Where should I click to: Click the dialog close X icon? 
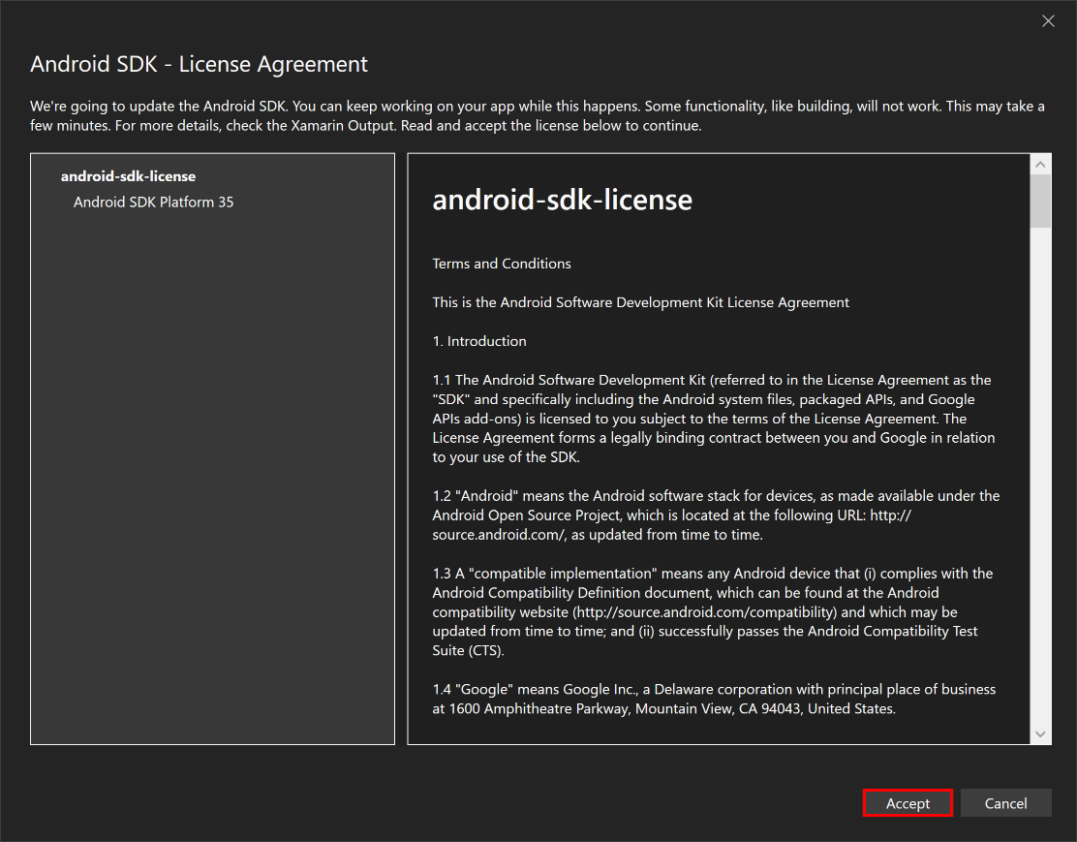pos(1048,20)
